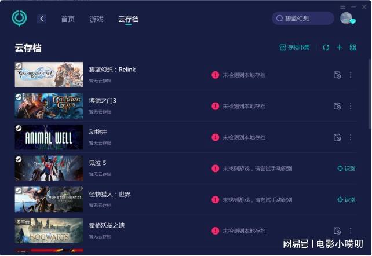372x256 pixels.
Task: Open the 首页 tab
Action: 68,19
